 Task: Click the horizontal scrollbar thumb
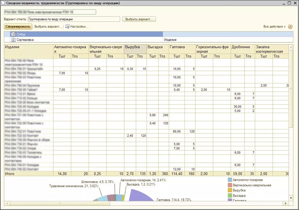click(x=60, y=203)
